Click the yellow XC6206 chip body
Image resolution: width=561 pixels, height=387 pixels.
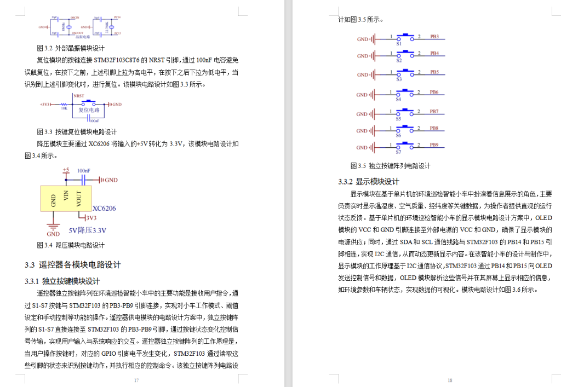tap(66, 198)
